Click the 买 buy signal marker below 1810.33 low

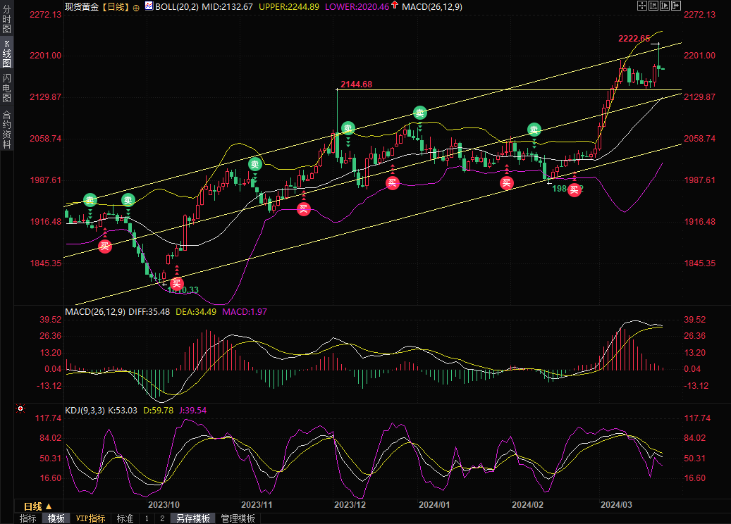[x=178, y=283]
